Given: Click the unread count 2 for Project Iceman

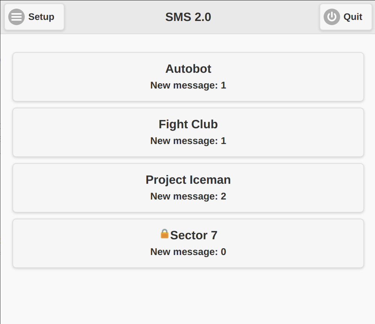Looking at the screenshot, I should (223, 196).
